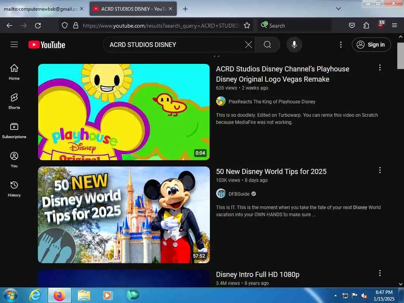Open a new browser tab
Screen dimensions: 404x303
click(x=185, y=9)
